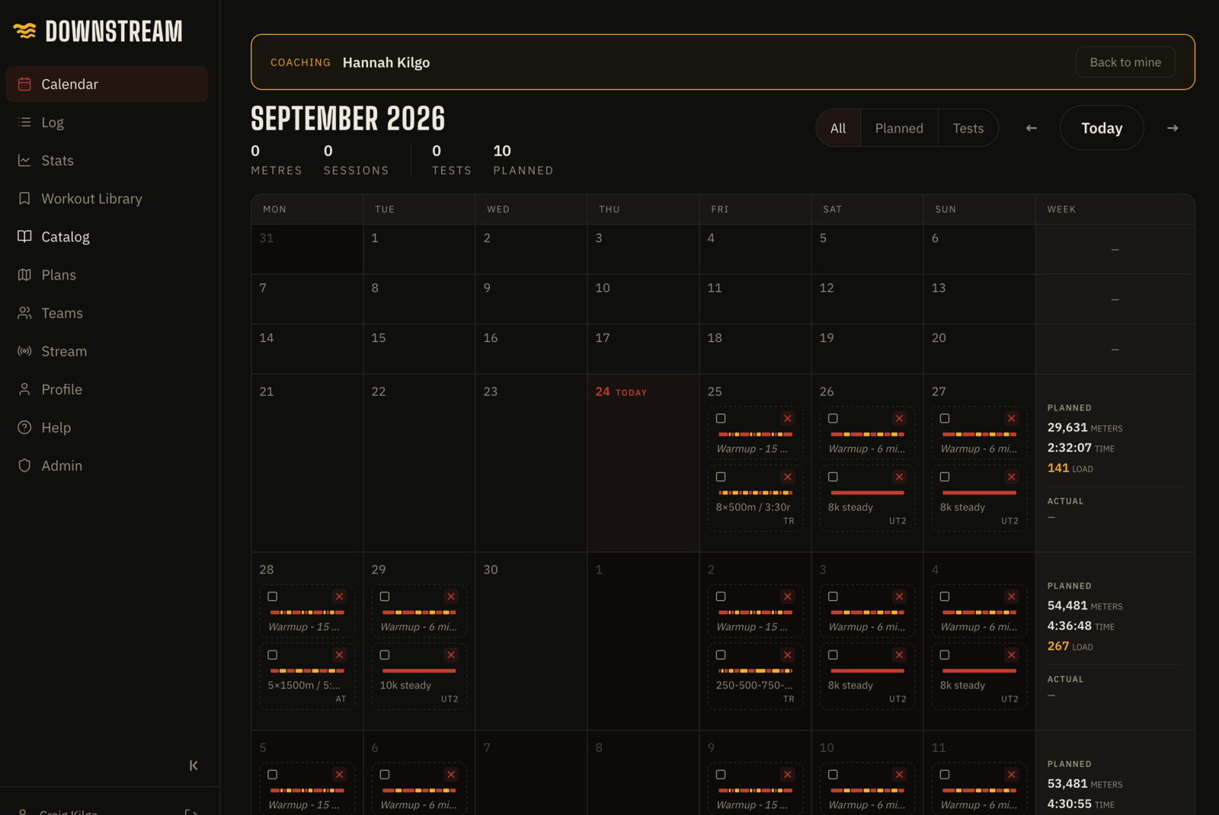Click the 54,481 meters weekly total
The width and height of the screenshot is (1219, 815).
(x=1085, y=606)
